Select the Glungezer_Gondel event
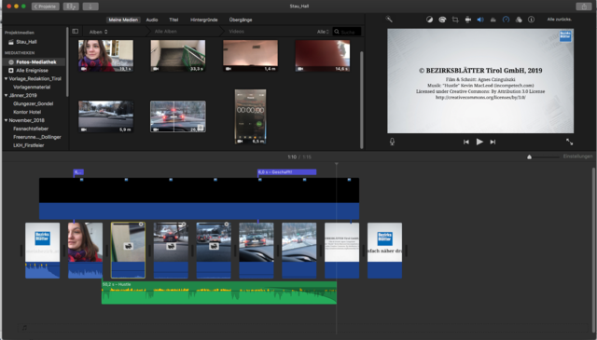 [34, 103]
